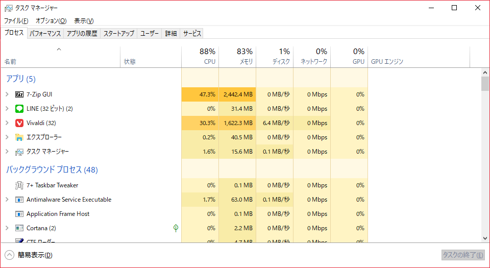
Task: Switch to the パフォーマンス tab
Action: pyautogui.click(x=45, y=34)
